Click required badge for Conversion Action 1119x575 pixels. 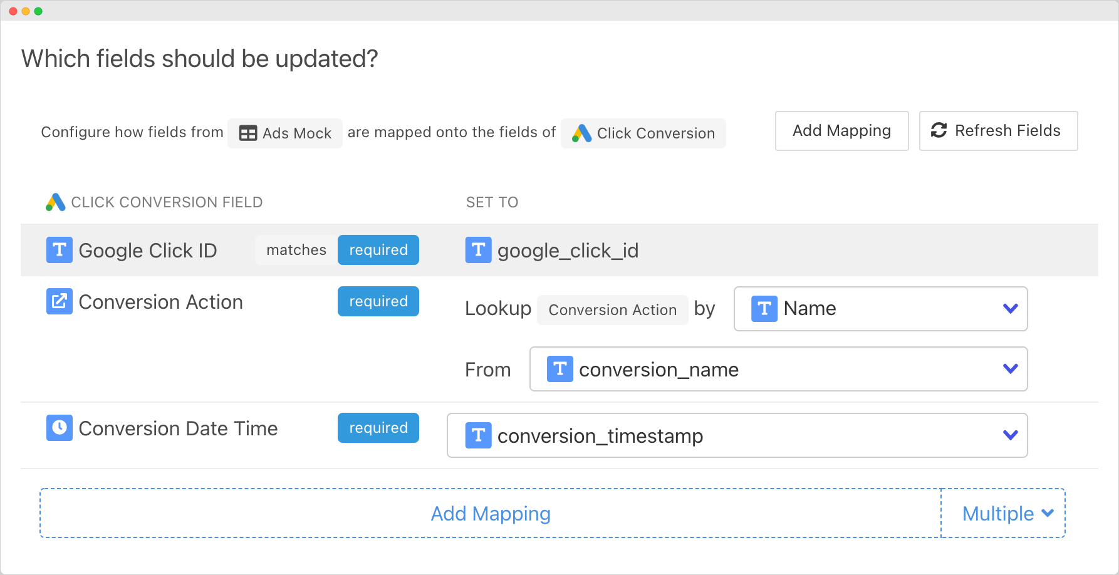click(378, 301)
